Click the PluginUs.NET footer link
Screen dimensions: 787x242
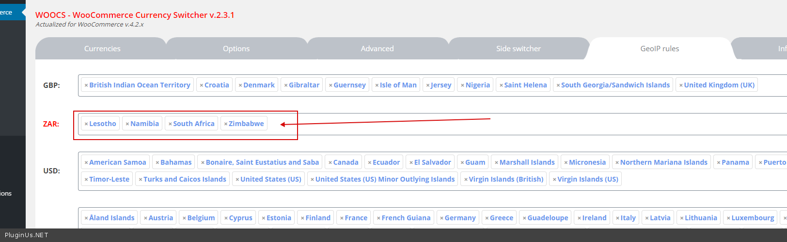click(27, 235)
